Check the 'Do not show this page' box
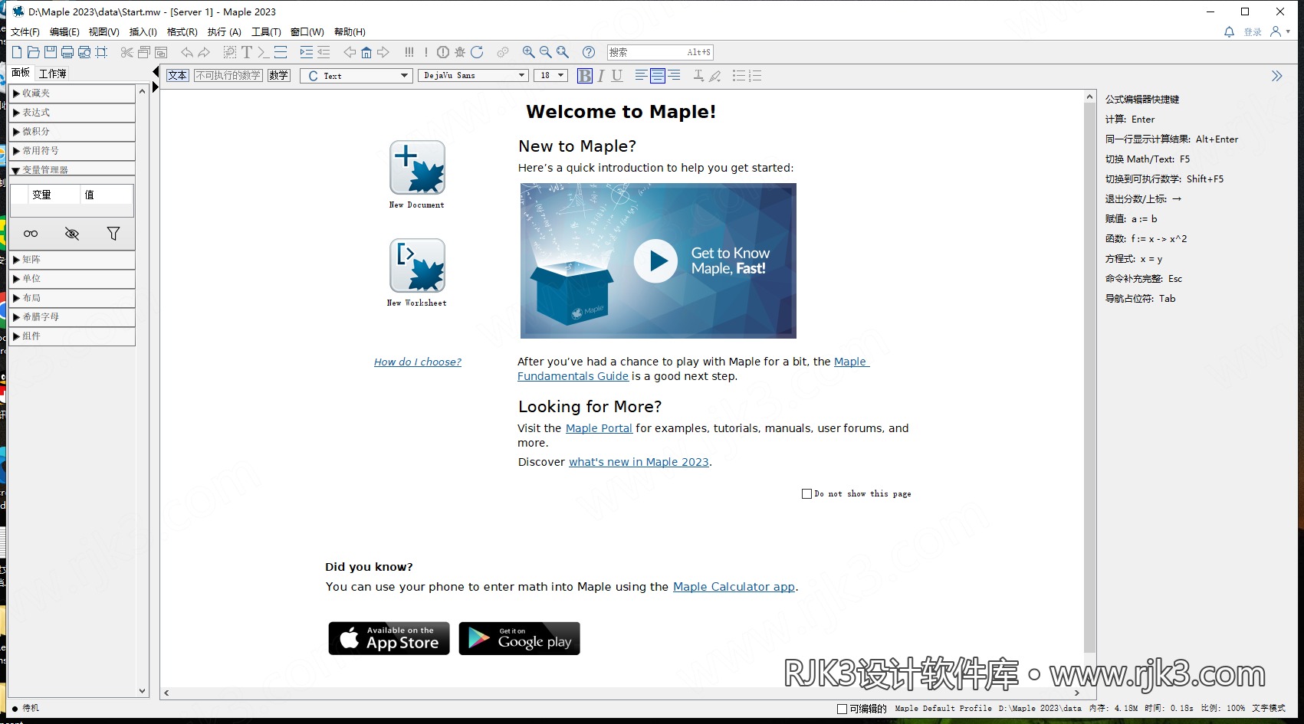This screenshot has height=724, width=1304. point(806,494)
